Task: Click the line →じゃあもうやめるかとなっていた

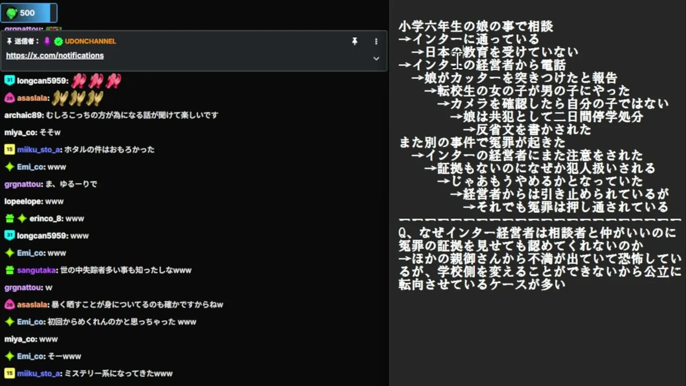Action: [540, 181]
